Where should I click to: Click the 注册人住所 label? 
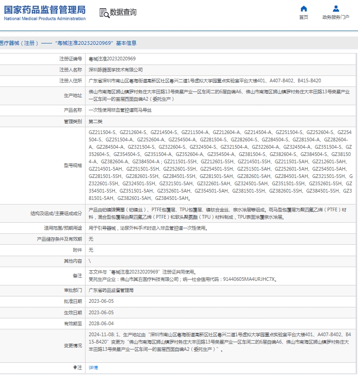pos(71,81)
